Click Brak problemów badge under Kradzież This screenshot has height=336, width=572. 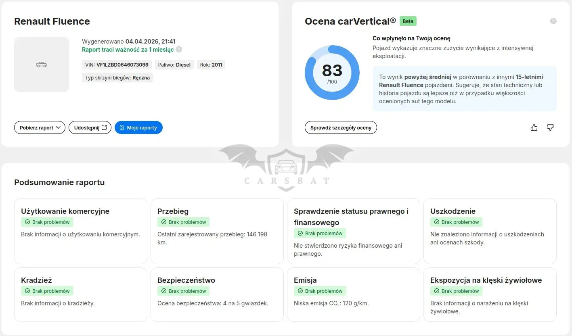pyautogui.click(x=47, y=291)
